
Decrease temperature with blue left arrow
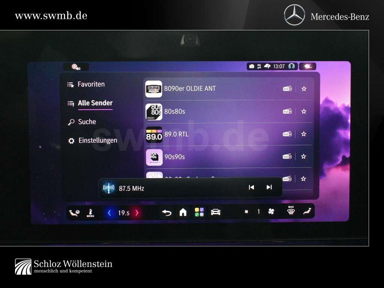[109, 213]
